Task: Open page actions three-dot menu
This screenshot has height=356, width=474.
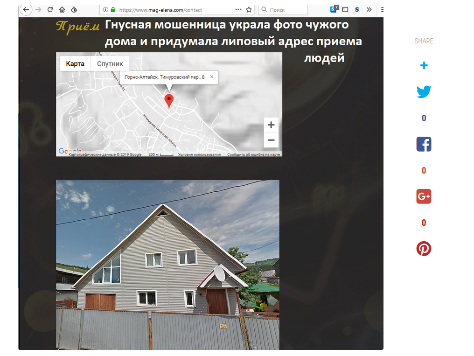Action: coord(238,9)
